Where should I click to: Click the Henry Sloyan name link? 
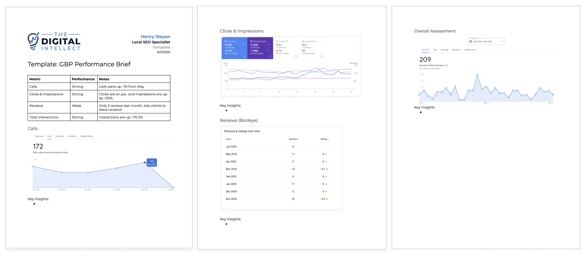(155, 37)
